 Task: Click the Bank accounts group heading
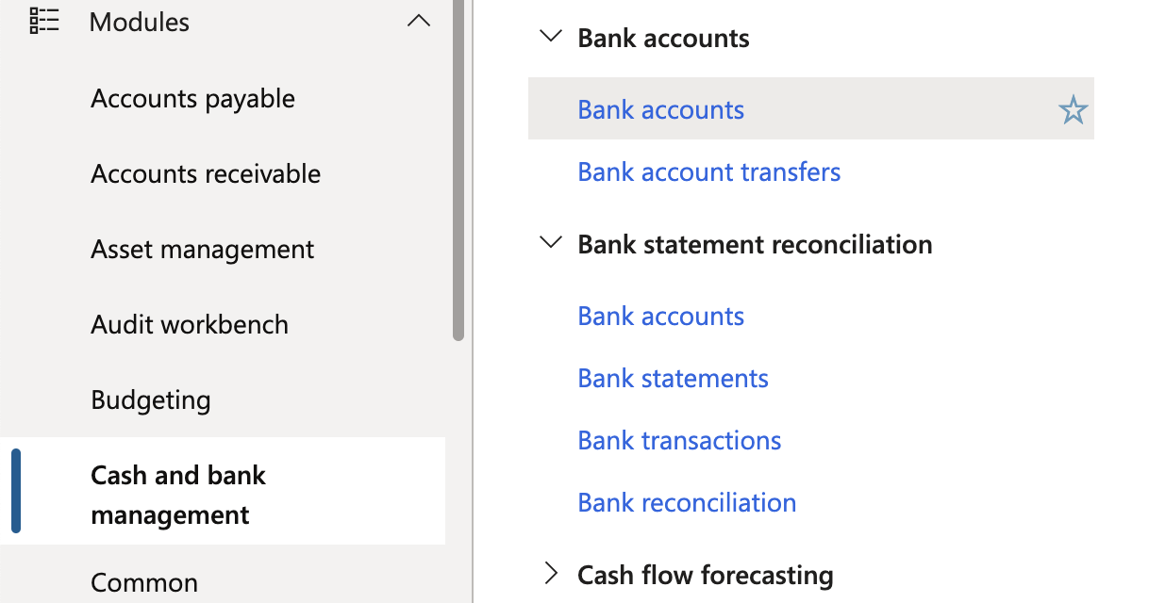click(663, 38)
